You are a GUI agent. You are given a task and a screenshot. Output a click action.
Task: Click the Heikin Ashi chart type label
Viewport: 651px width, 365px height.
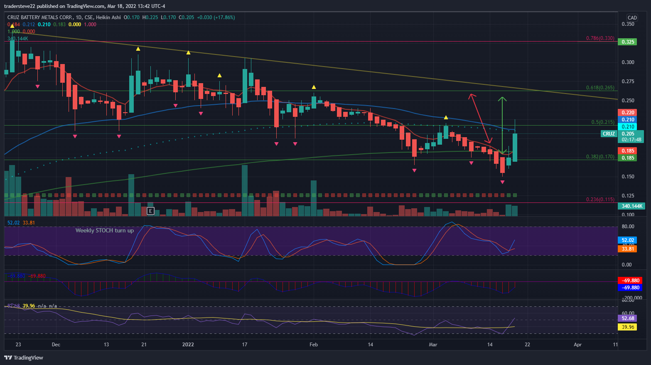pos(108,17)
